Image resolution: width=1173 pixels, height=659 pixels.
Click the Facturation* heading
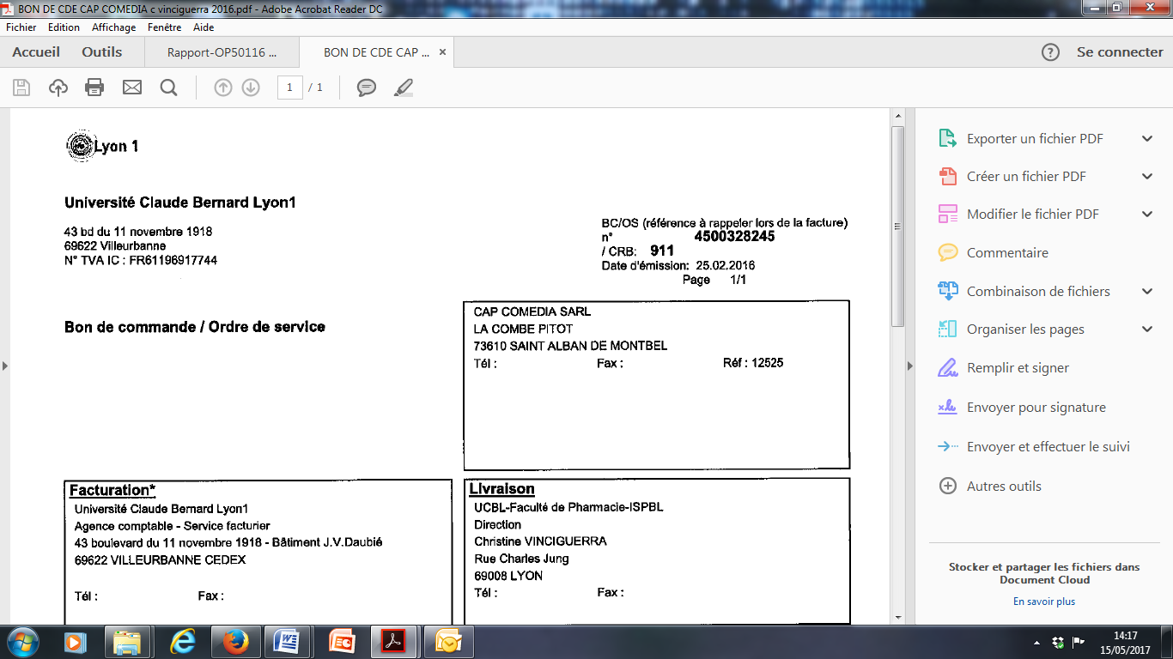pos(112,490)
